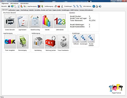This screenshot has width=127, height=98.
Task: Switch to the Statistik tab
Action: [x=31, y=10]
